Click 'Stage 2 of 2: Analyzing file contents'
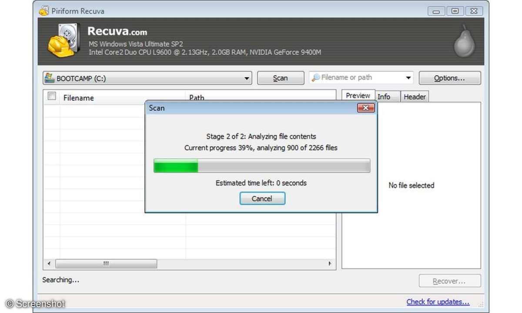Image resolution: width=522 pixels, height=313 pixels. pyautogui.click(x=261, y=137)
